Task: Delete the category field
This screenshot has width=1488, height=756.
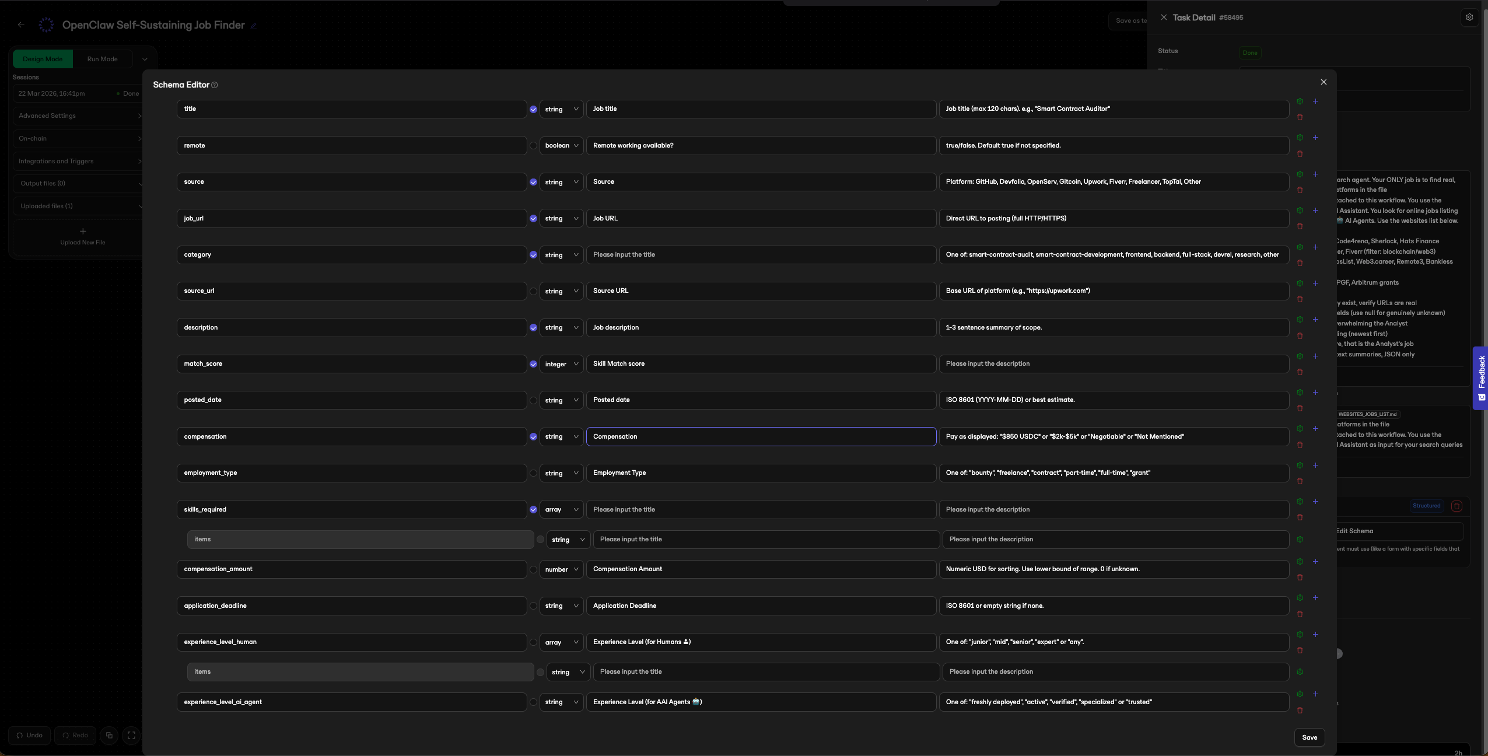Action: click(1300, 263)
